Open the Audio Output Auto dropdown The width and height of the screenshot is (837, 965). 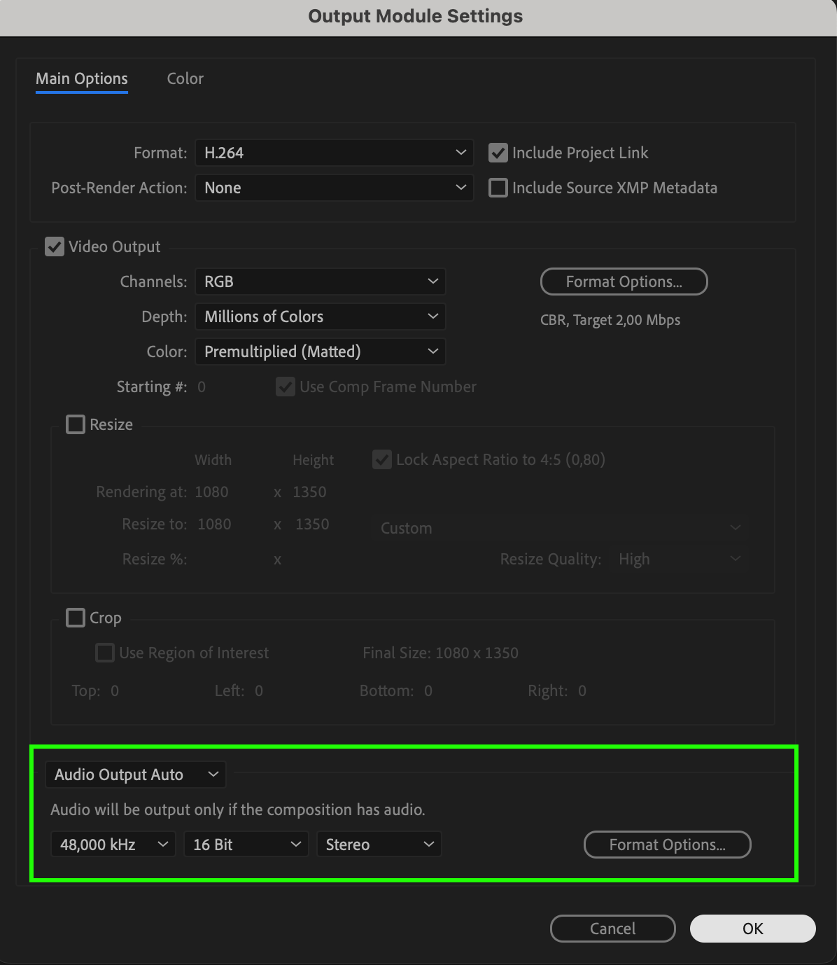(x=136, y=775)
